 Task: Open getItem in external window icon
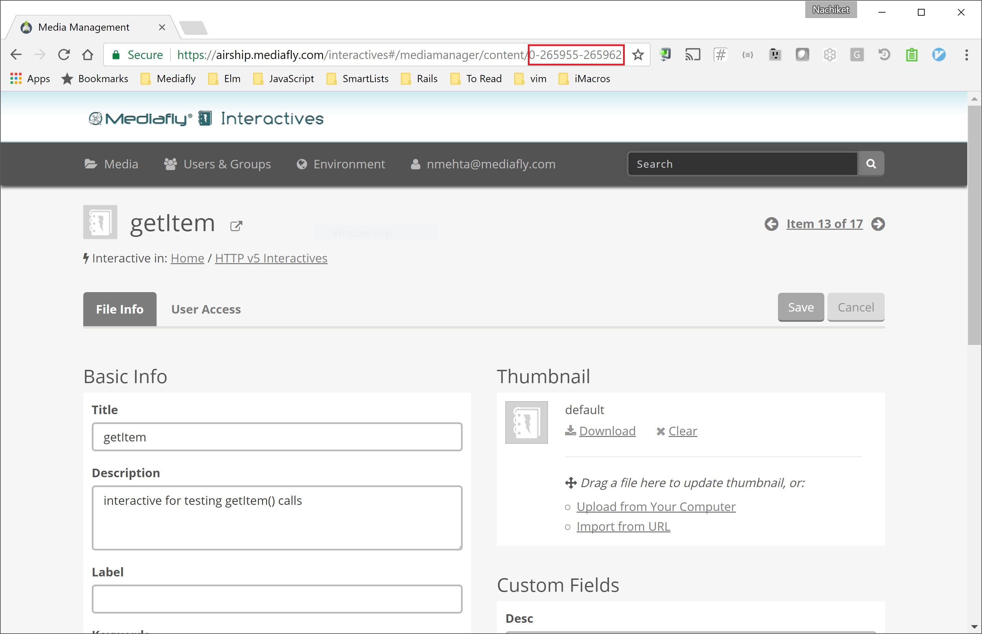click(236, 226)
